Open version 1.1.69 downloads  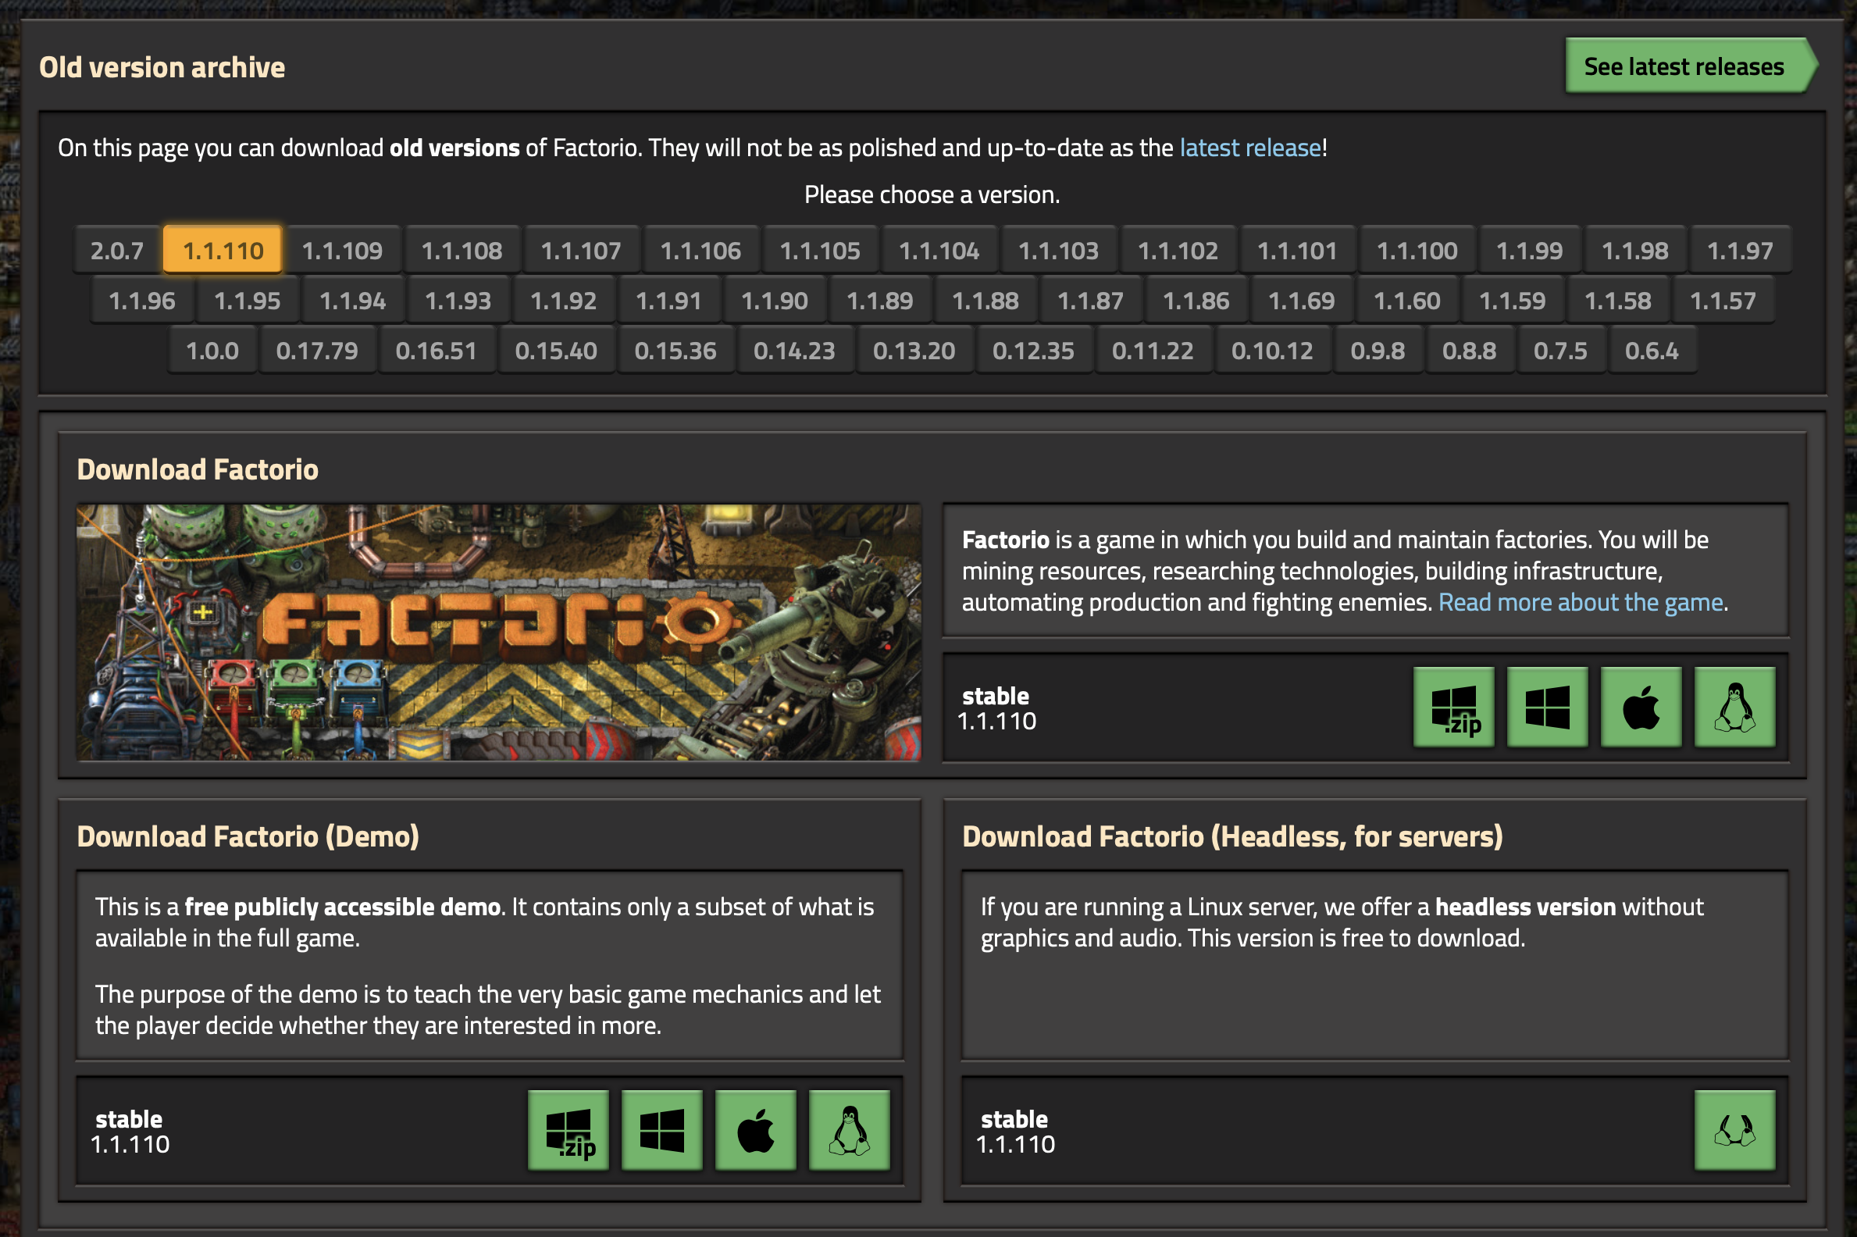click(1302, 300)
